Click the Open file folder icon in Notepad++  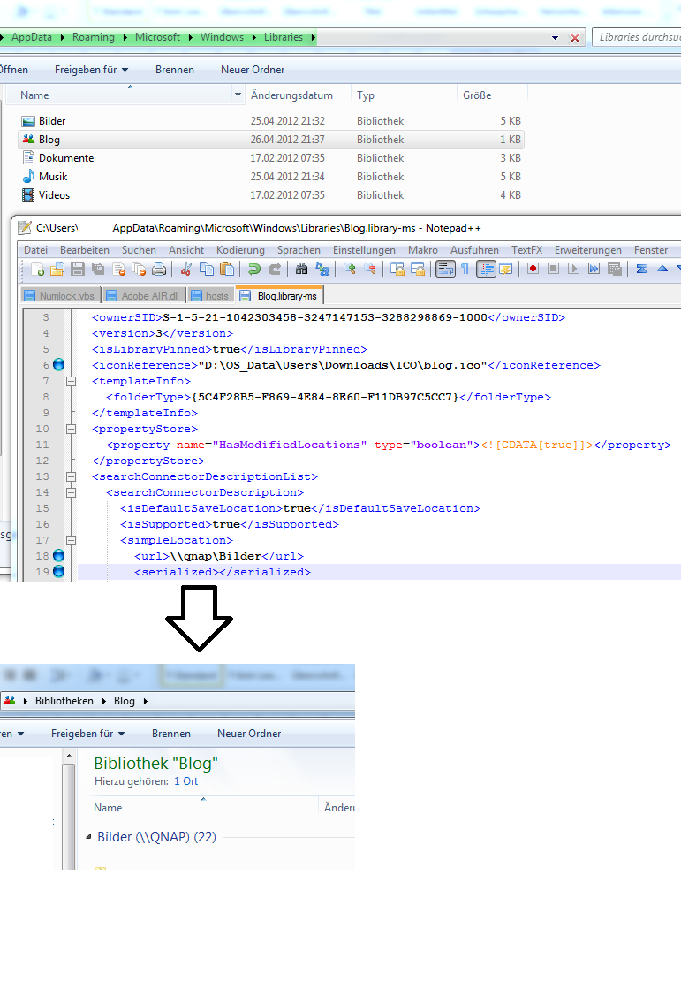pyautogui.click(x=57, y=270)
